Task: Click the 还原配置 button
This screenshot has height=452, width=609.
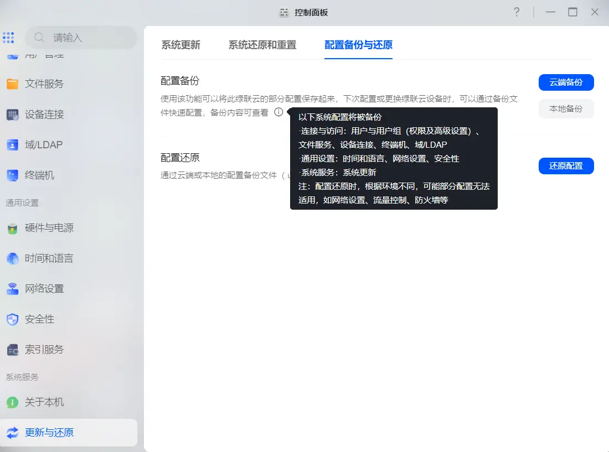Action: coord(566,166)
